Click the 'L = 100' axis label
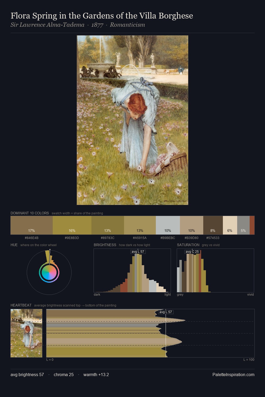Screen dimensions: 265x397 [x=249, y=360]
